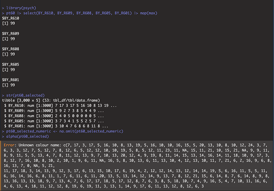Click the BY_R610 num row in str output
Screen dimensions: 274x191
click(x=60, y=106)
